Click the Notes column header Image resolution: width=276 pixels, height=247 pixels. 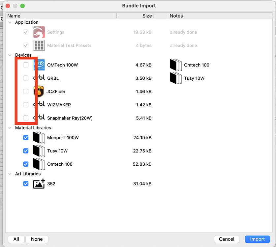coord(220,16)
